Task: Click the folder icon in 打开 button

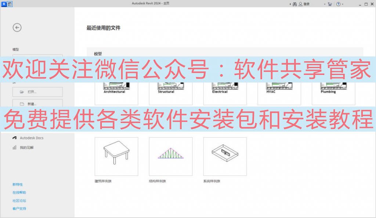Action: 22,92
